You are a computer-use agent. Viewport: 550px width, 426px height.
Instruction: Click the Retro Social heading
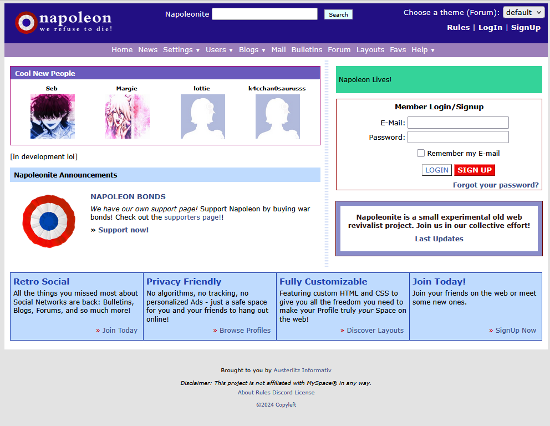click(x=42, y=281)
